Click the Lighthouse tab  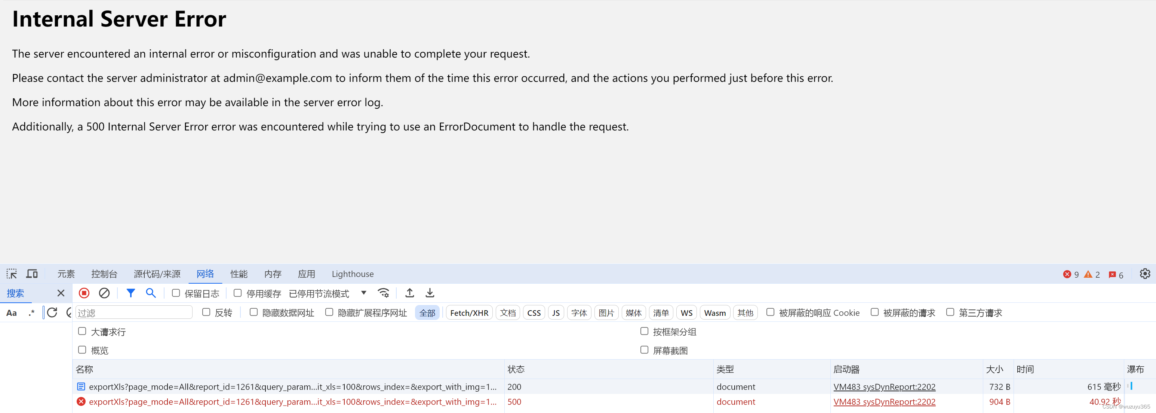coord(353,274)
